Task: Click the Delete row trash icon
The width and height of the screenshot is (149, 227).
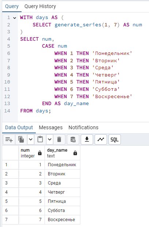Action: click(x=59, y=139)
